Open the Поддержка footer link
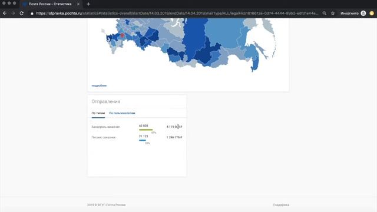Screen dimensions: 377x212 point(281,205)
